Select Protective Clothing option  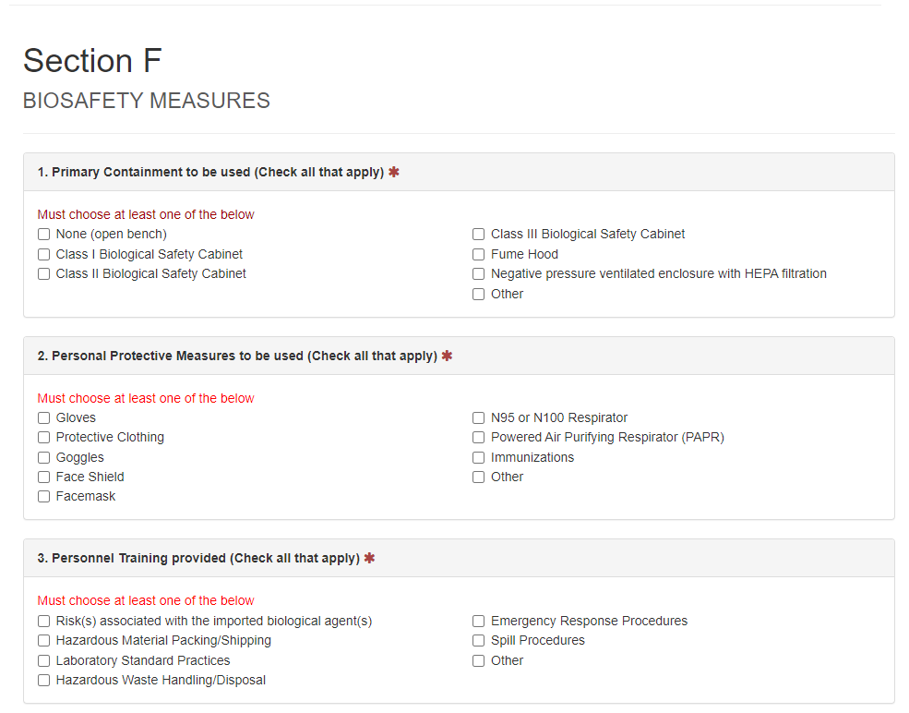coord(43,438)
